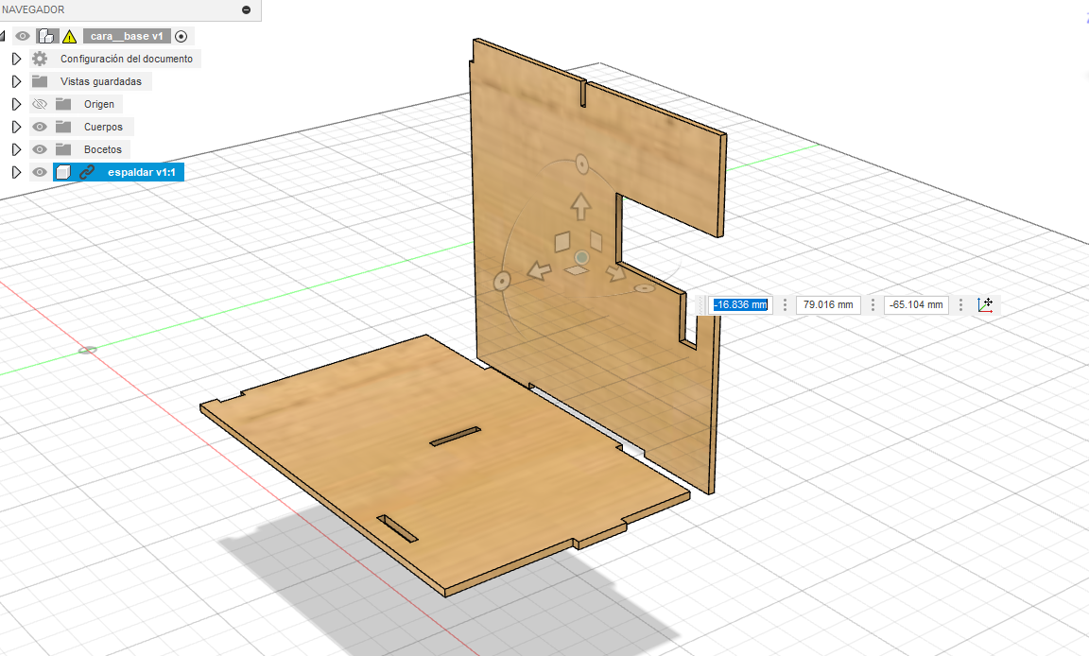This screenshot has width=1089, height=656.
Task: Click the coordinate axes icon beside the fields
Action: 985,304
